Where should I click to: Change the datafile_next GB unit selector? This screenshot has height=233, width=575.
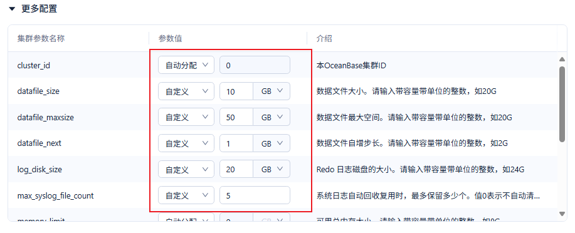tap(272, 143)
